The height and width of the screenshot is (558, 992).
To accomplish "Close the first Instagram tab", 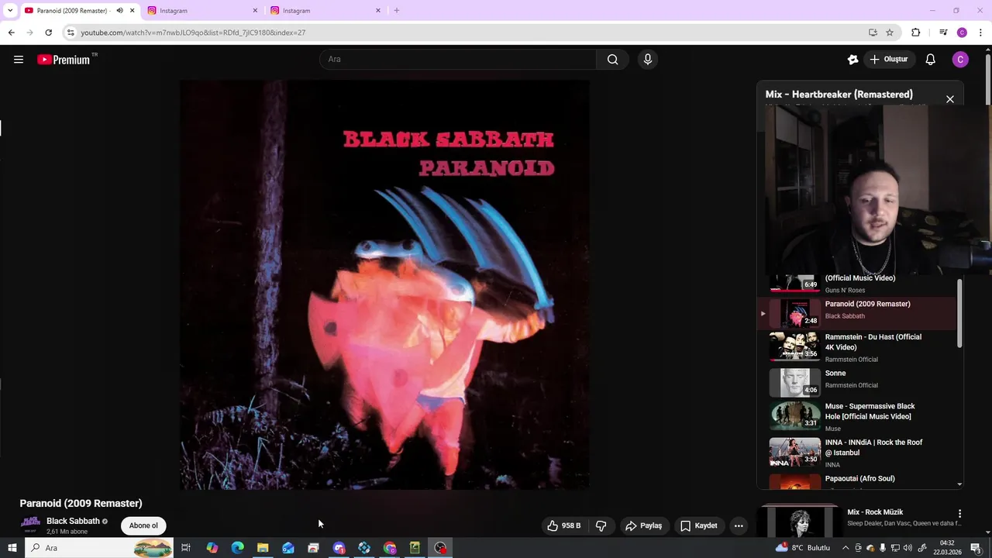I will pos(255,11).
